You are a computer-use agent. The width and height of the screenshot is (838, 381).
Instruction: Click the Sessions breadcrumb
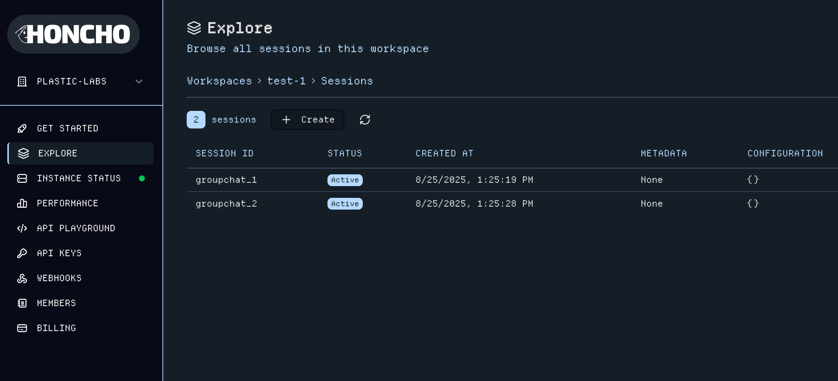coord(347,81)
